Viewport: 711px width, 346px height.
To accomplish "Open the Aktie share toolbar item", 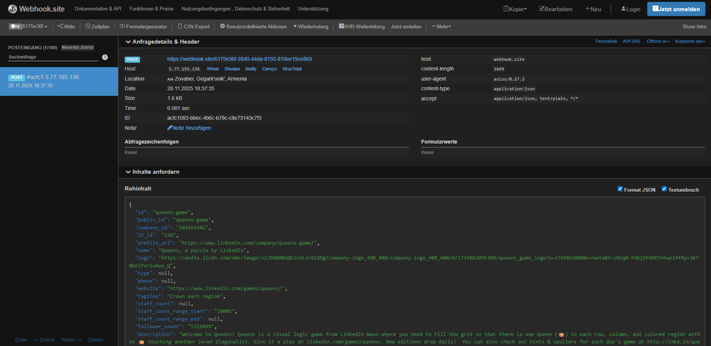I will (66, 26).
